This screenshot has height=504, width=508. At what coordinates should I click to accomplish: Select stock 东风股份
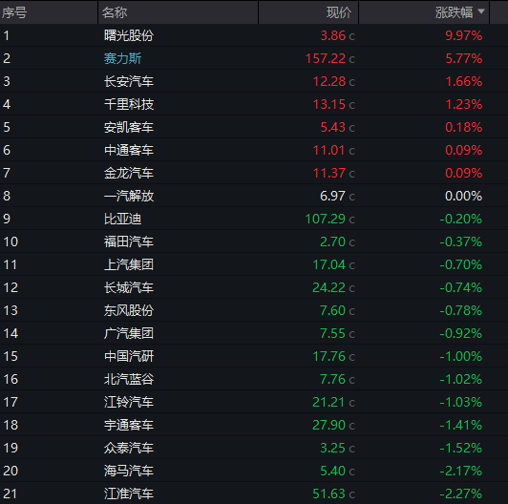click(x=129, y=310)
